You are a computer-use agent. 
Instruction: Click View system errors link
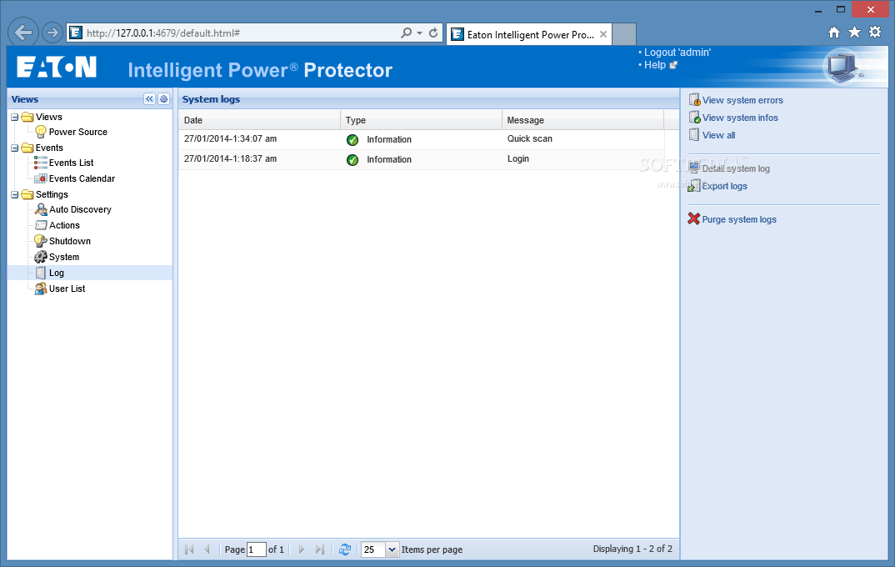[x=742, y=101]
